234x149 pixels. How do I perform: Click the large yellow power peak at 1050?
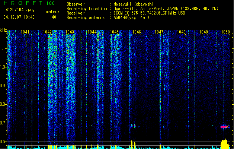coord(225,144)
